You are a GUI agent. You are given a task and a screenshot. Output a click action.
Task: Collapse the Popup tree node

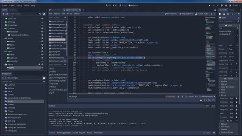(4, 65)
